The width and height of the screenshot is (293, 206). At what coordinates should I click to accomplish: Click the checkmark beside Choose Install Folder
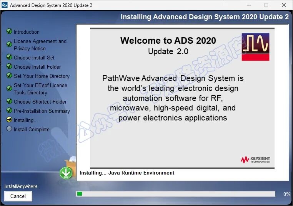click(x=9, y=66)
